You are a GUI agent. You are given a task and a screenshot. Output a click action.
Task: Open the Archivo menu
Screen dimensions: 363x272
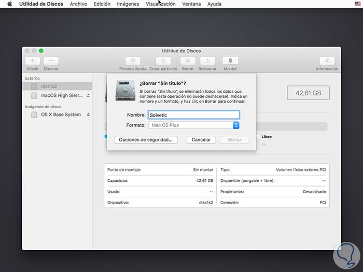pos(78,4)
